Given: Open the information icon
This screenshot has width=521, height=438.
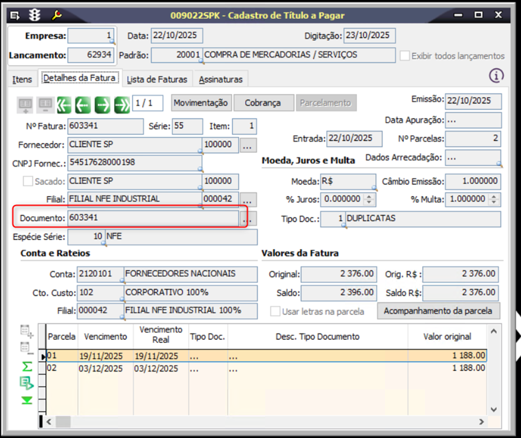Looking at the screenshot, I should pyautogui.click(x=497, y=75).
